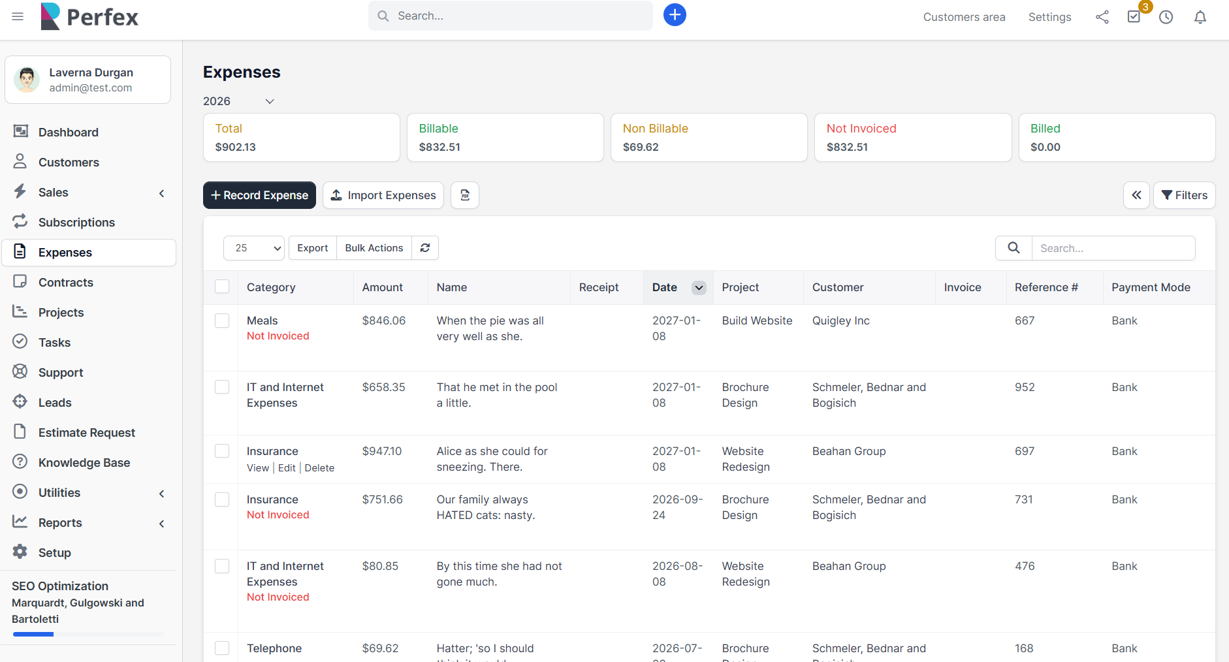
Task: Check the $658.35 expense row checkbox
Action: 222,387
